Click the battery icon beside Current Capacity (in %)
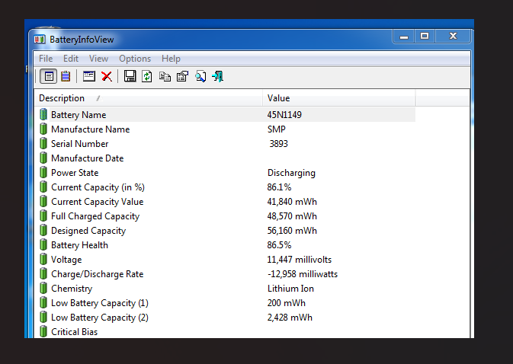This screenshot has width=513, height=364. pyautogui.click(x=43, y=187)
